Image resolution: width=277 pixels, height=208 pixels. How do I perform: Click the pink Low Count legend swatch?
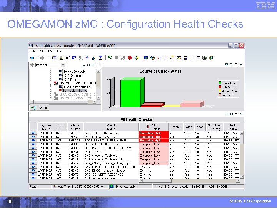(x=220, y=95)
